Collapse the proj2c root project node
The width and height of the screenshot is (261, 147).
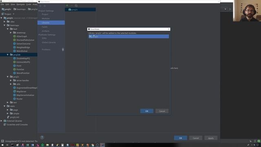[x=1, y=18]
